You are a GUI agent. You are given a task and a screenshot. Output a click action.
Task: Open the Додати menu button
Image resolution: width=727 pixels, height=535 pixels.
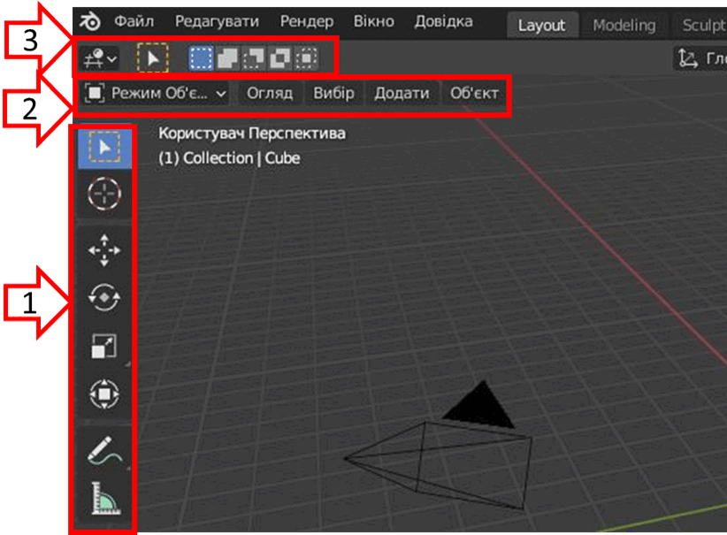click(x=402, y=93)
